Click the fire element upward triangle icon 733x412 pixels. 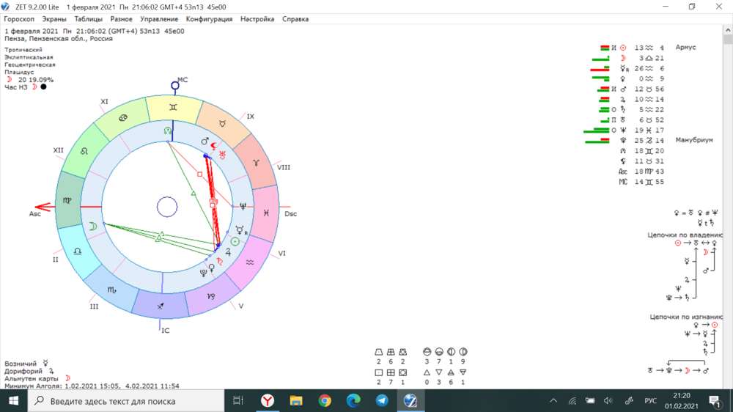[427, 372]
